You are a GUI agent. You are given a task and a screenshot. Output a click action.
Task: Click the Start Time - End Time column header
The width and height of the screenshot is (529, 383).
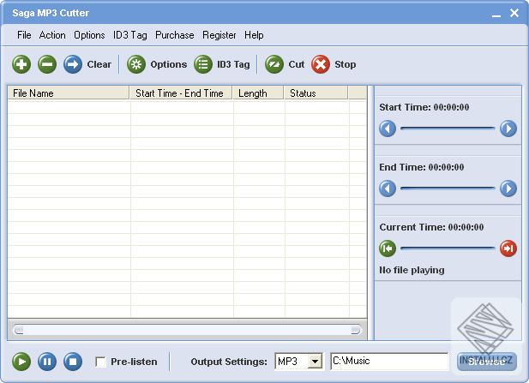click(x=181, y=93)
